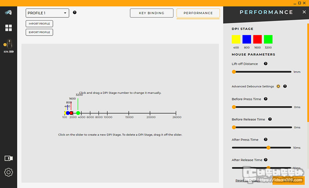Image resolution: width=309 pixels, height=188 pixels.
Task: Click the After Press Time help icon
Action: click(x=266, y=139)
